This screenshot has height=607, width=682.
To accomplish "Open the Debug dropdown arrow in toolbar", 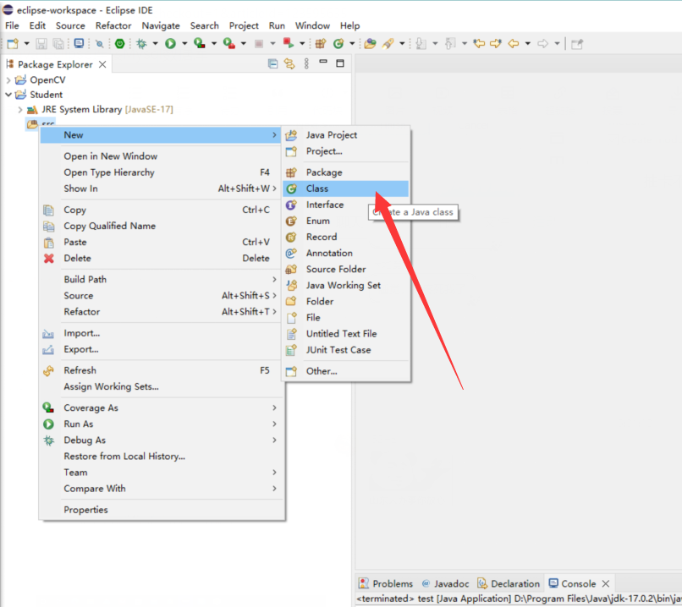I will tap(155, 43).
